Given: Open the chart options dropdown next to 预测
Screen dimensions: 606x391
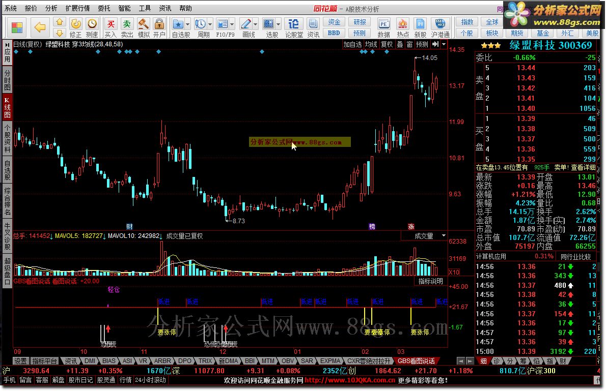Looking at the screenshot, I should 444,44.
